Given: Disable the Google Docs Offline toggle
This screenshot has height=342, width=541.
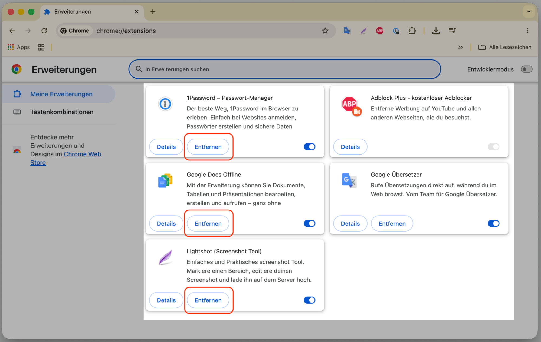Looking at the screenshot, I should click(309, 223).
